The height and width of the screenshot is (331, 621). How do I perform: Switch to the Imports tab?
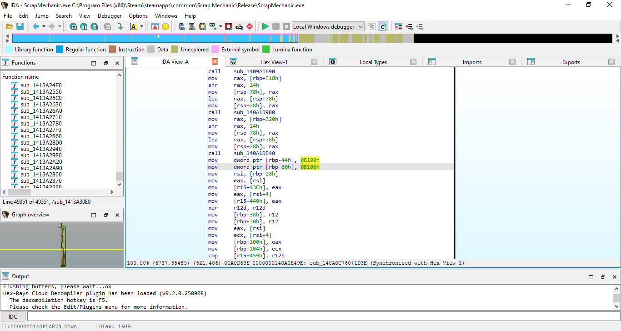coord(472,62)
